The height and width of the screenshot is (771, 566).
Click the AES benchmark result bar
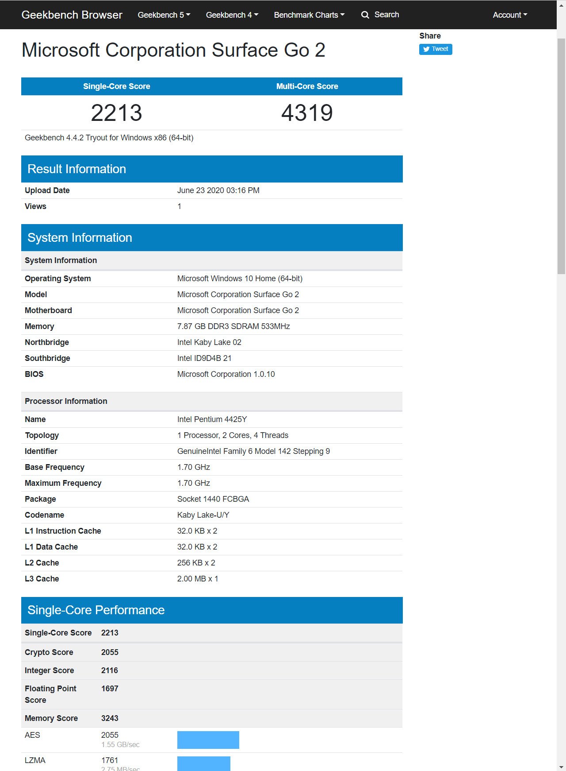pos(208,740)
